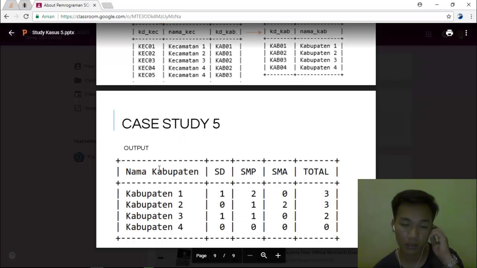
Task: Click the SMP column header
Action: [248, 172]
